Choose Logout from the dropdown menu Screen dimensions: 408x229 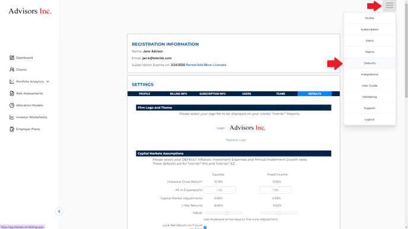coord(369,119)
